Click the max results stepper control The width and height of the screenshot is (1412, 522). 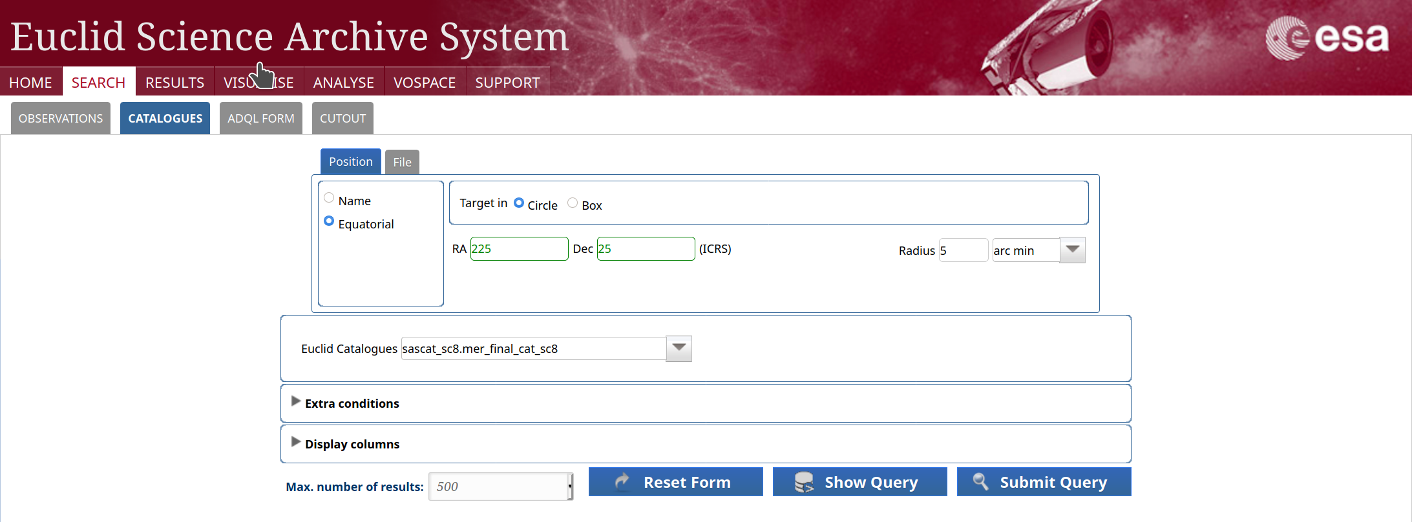click(570, 487)
